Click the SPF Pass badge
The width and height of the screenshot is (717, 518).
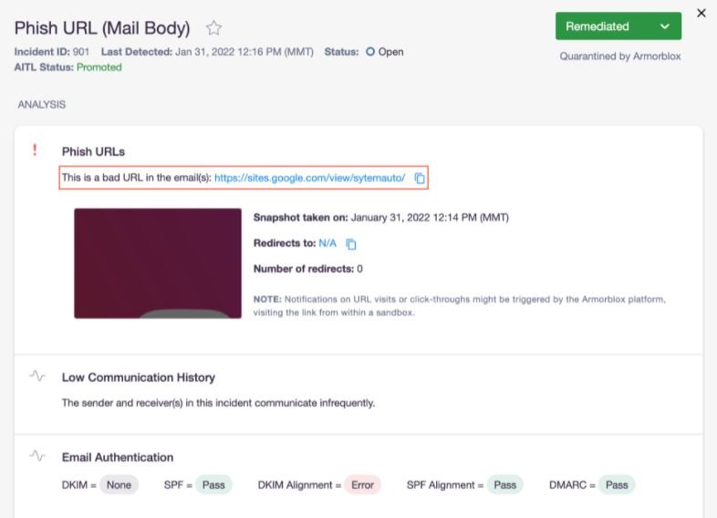pos(213,484)
